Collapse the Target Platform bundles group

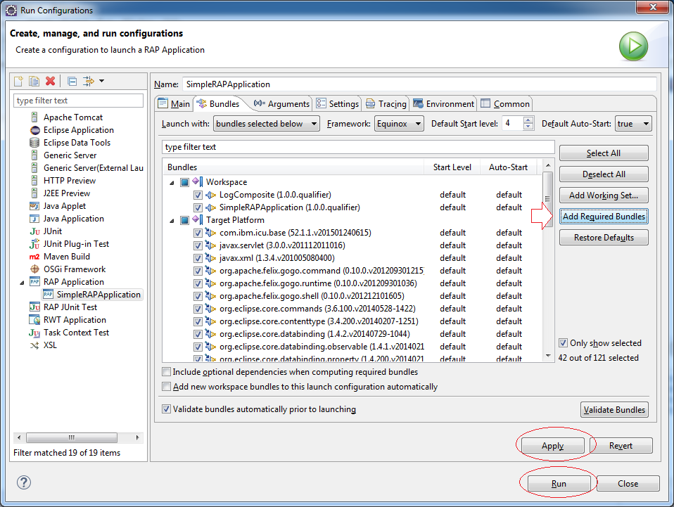point(172,221)
